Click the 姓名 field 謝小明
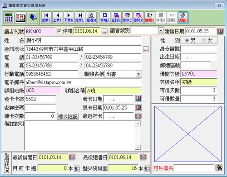This screenshot has width=227, height=177. (x=83, y=40)
